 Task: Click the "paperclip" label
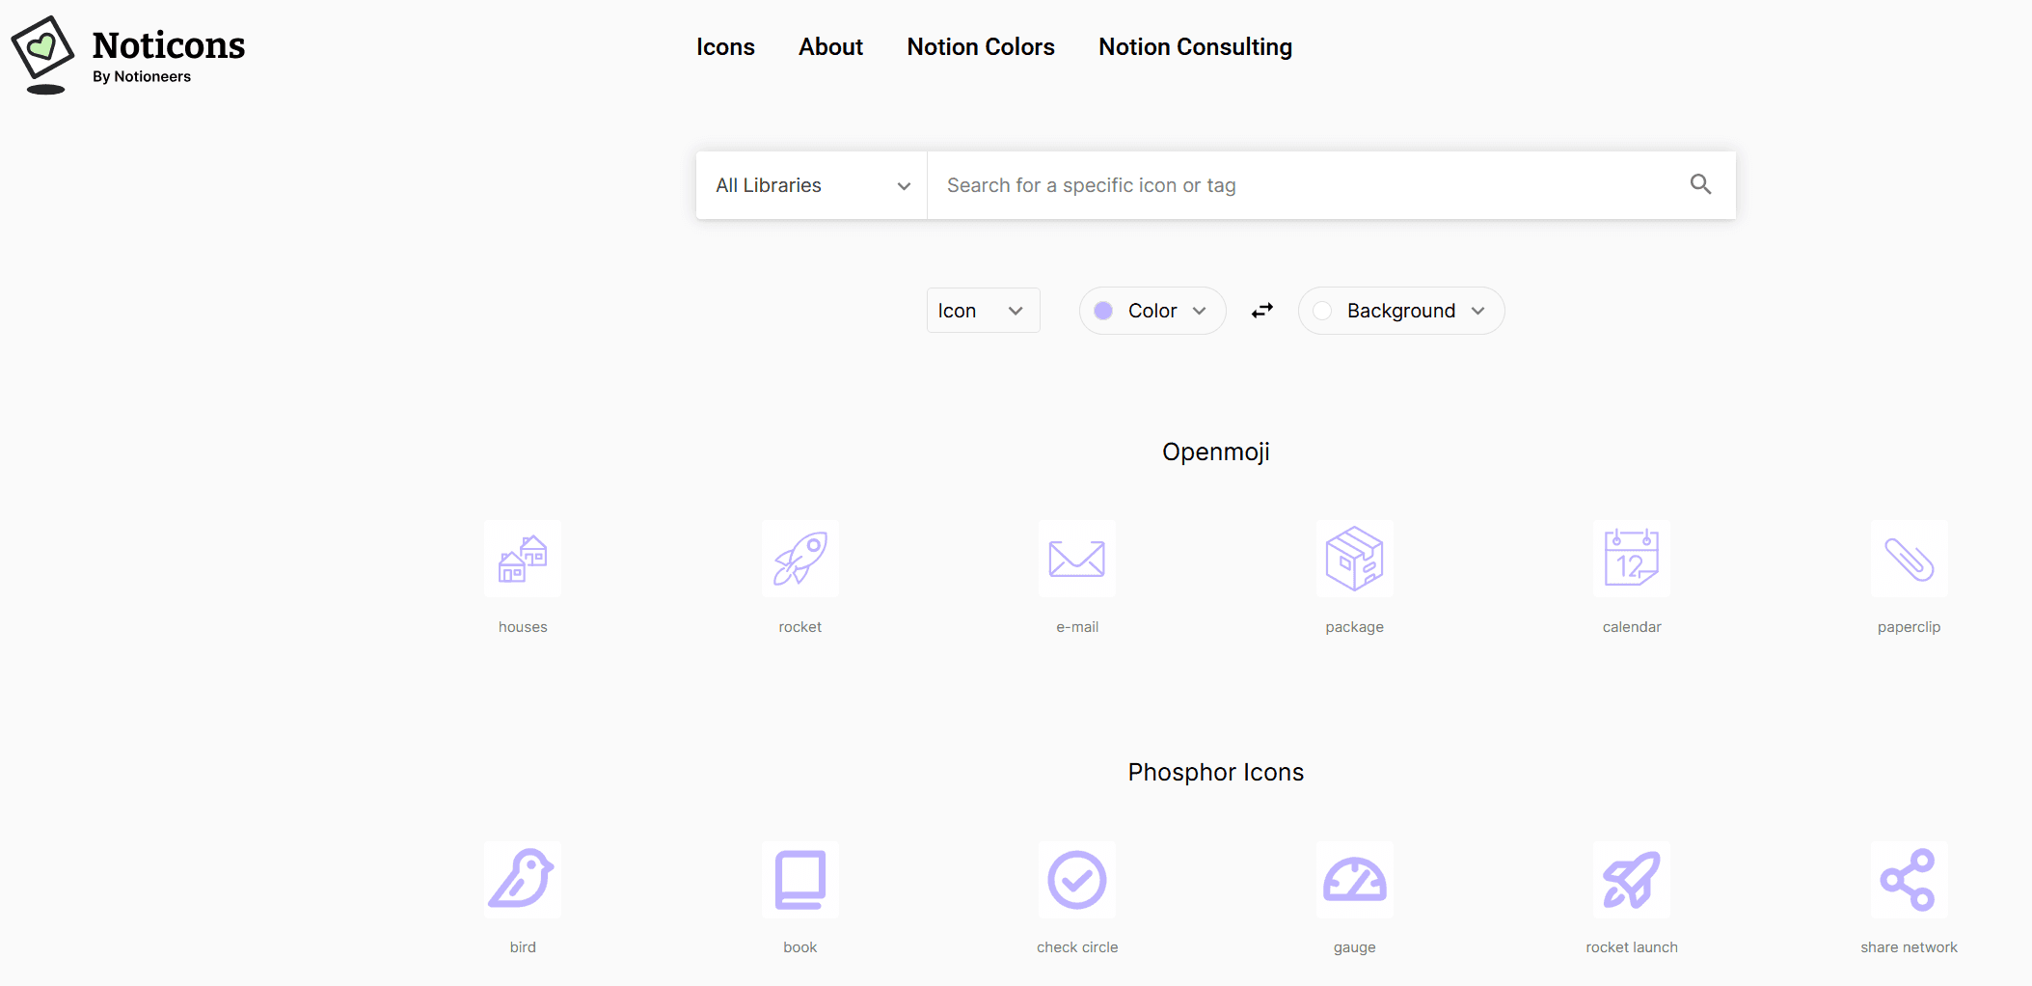pos(1910,627)
